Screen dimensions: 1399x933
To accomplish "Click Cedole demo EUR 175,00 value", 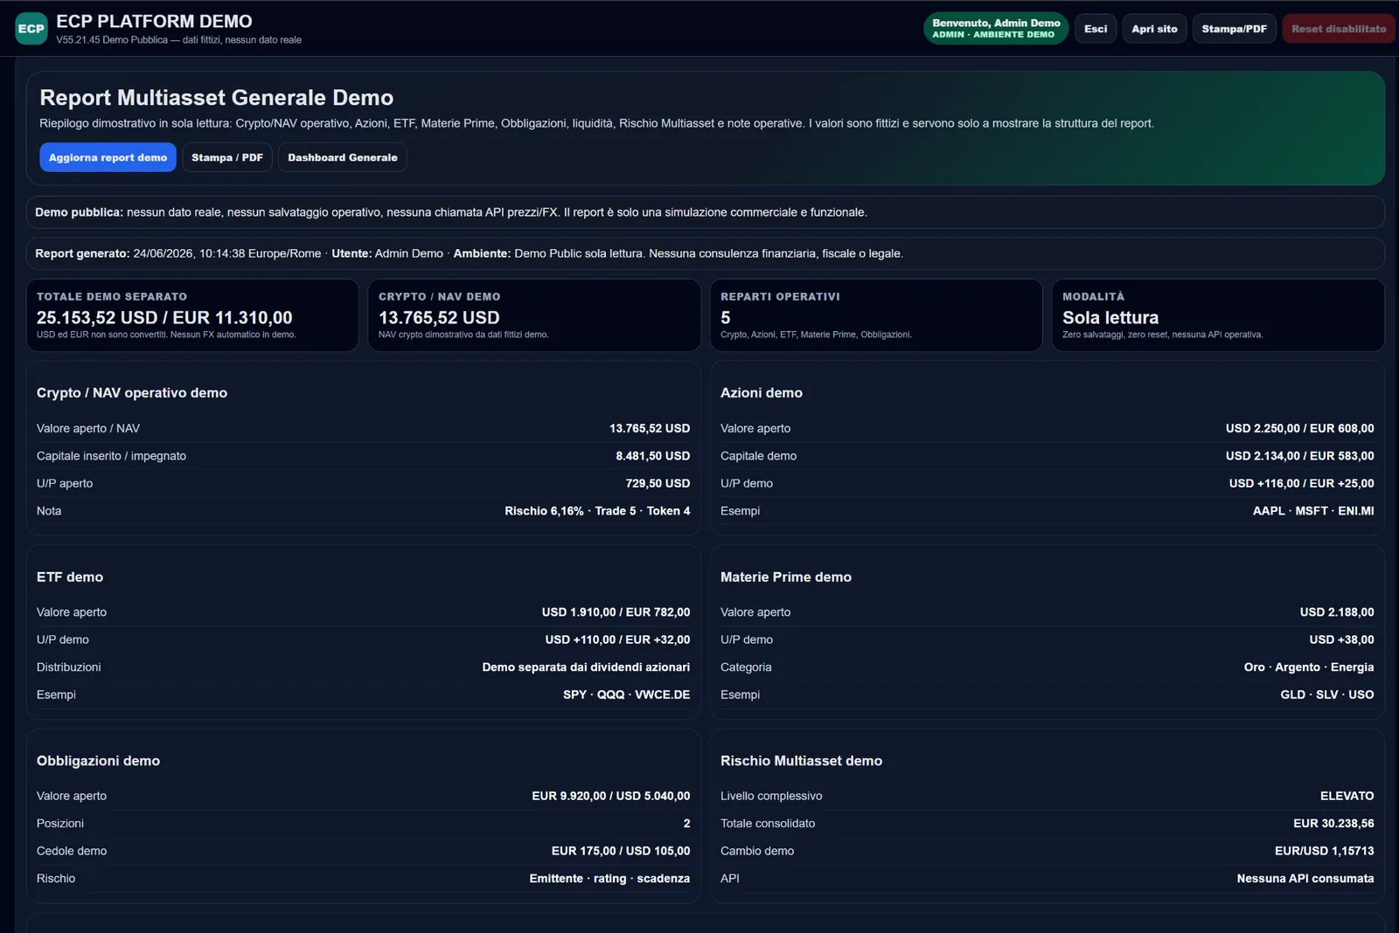I will click(621, 851).
